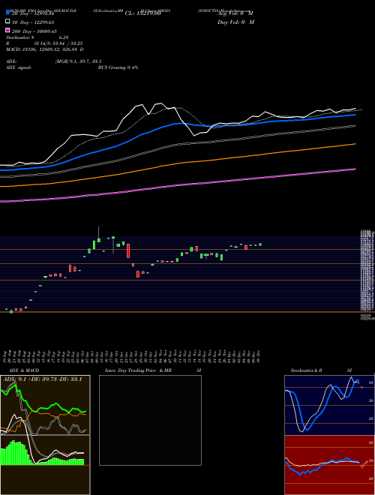
Task: Click the blue 20 Day EMA legend swatch
Action: tap(7, 12)
